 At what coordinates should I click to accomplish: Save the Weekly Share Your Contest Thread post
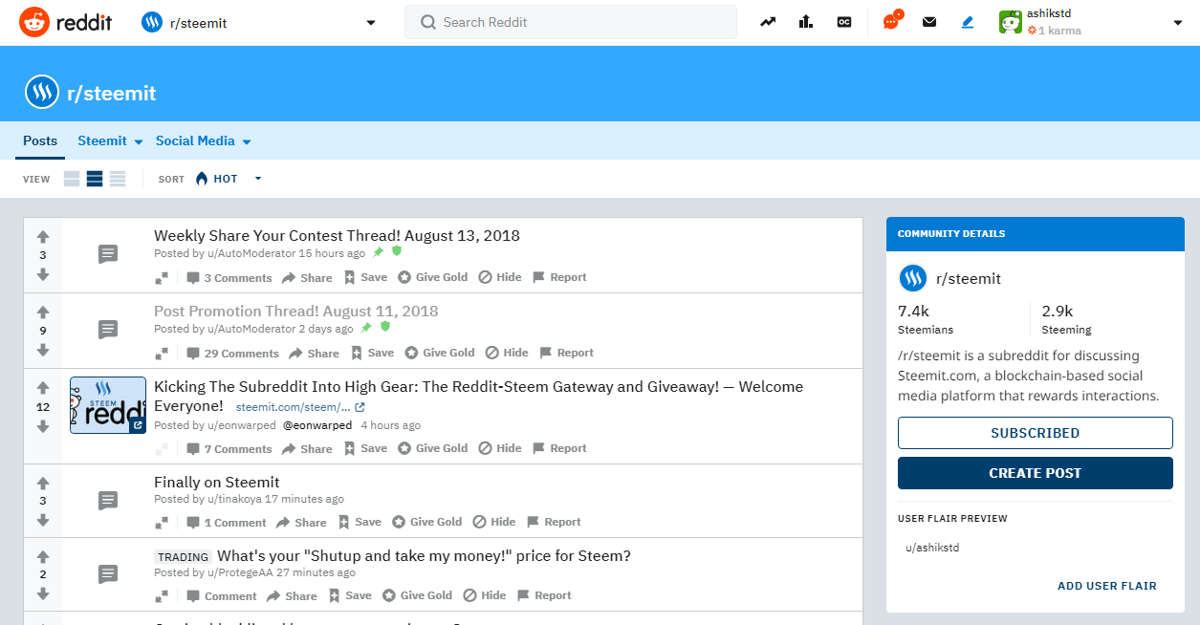(365, 277)
